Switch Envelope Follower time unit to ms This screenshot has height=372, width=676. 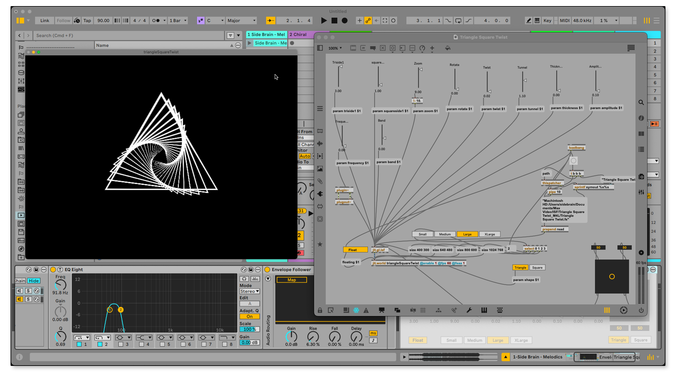pos(373,333)
